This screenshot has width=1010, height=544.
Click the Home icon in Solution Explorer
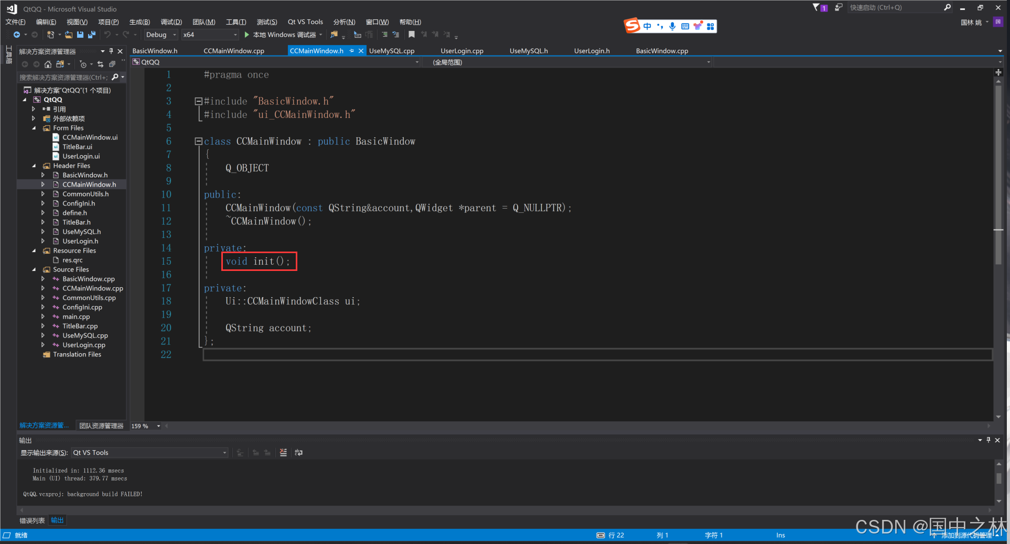[48, 64]
